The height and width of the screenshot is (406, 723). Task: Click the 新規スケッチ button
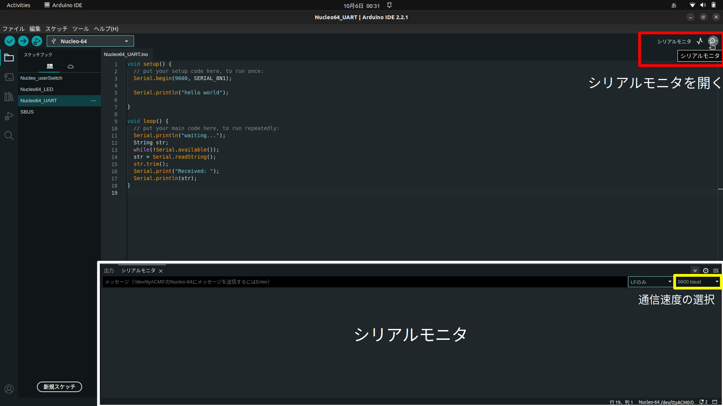click(59, 387)
